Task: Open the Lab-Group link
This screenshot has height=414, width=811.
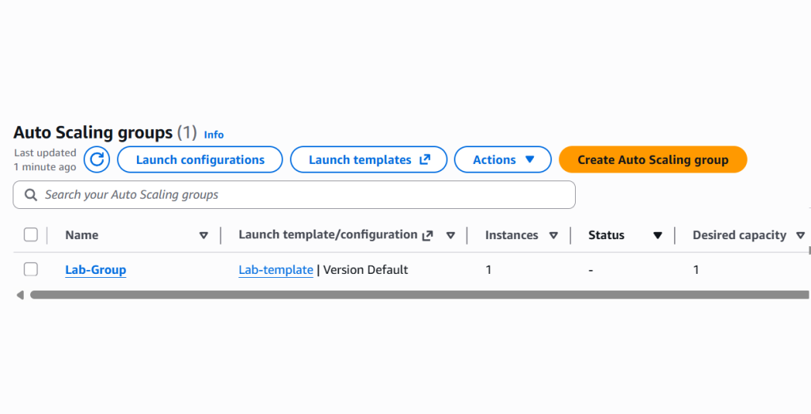Action: [96, 270]
